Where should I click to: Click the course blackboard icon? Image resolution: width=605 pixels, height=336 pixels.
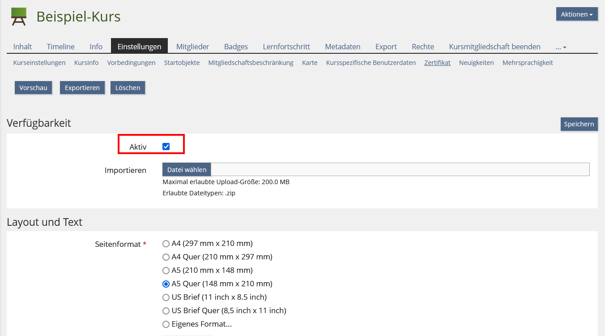click(19, 17)
